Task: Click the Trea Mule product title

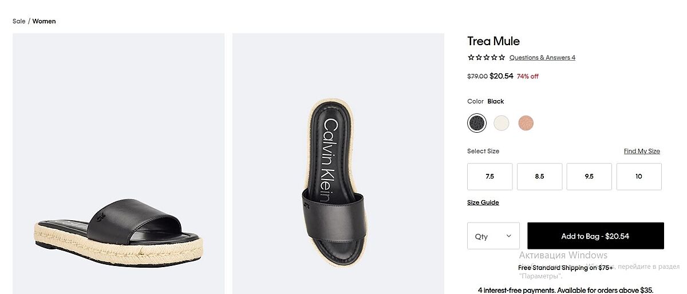Action: click(x=493, y=41)
